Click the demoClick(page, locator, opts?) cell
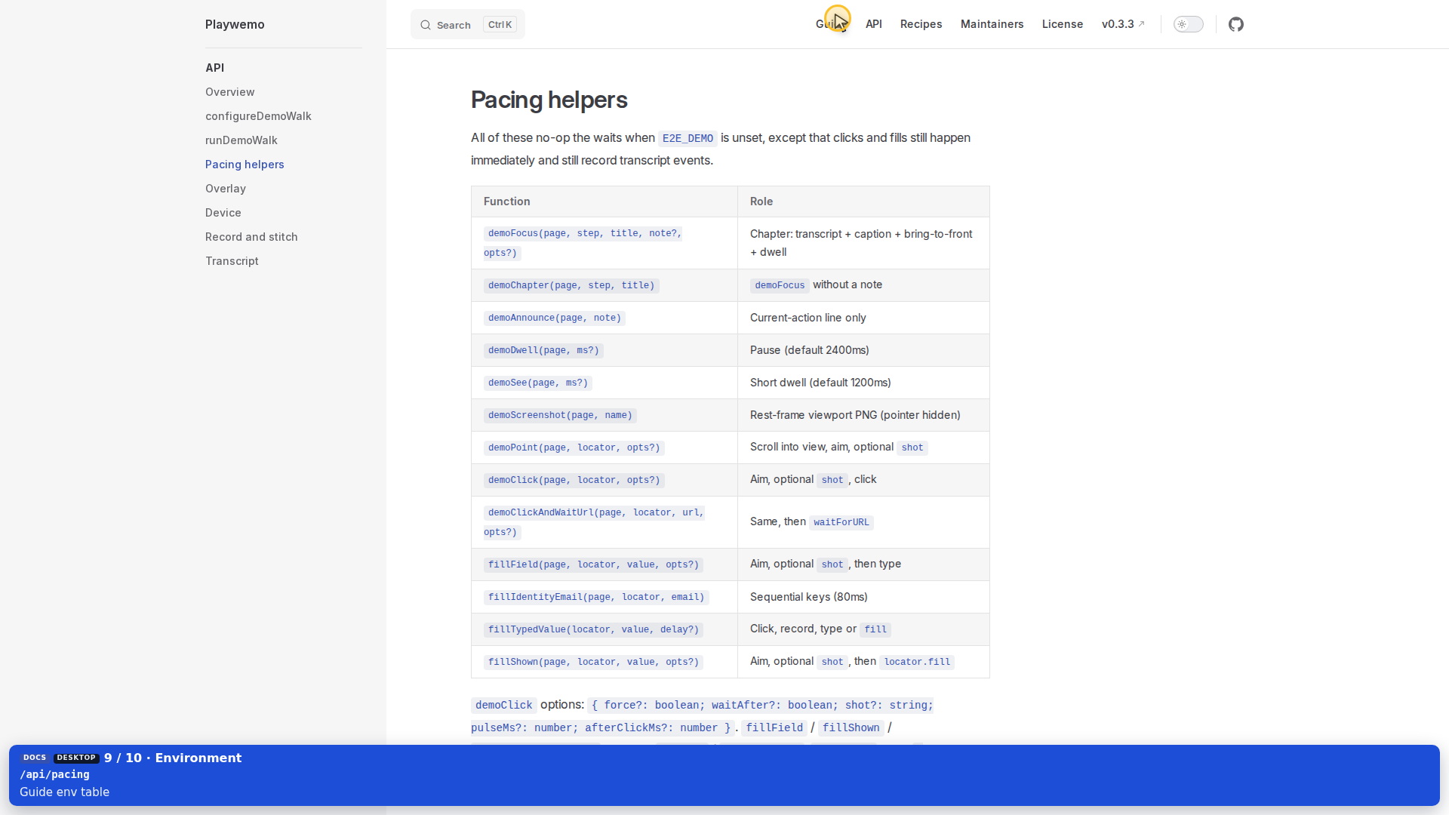The image size is (1449, 815). pyautogui.click(x=605, y=480)
